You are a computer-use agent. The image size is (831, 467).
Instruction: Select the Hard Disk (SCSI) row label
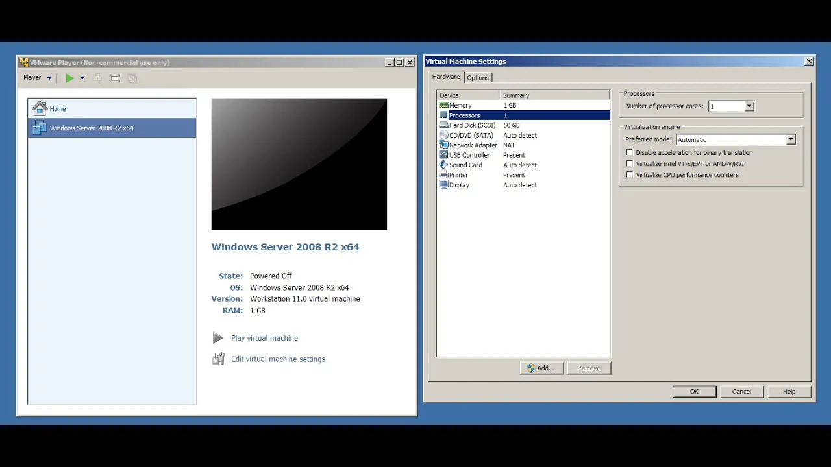473,125
